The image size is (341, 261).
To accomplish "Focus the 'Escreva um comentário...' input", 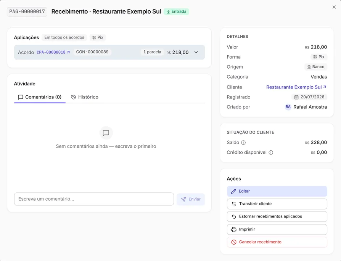I will [x=94, y=199].
